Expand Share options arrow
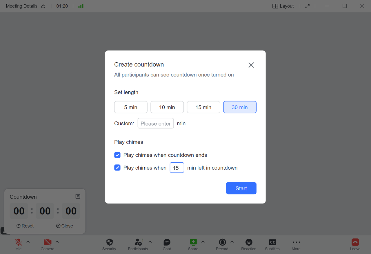This screenshot has height=254, width=371. 203,242
